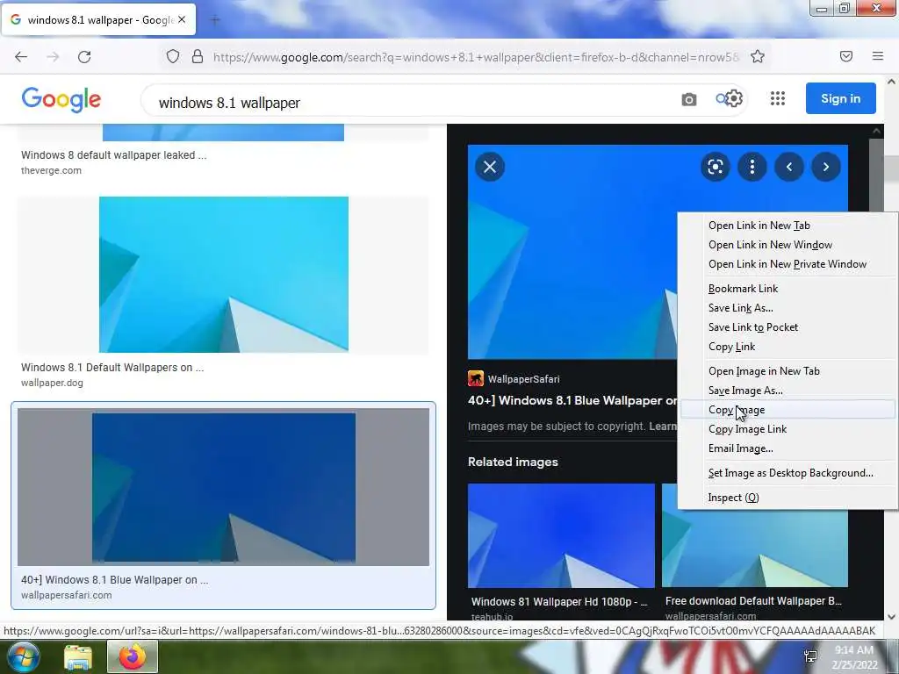
Task: Select the dark blue wallpapersafari thumbnail
Action: pos(224,487)
